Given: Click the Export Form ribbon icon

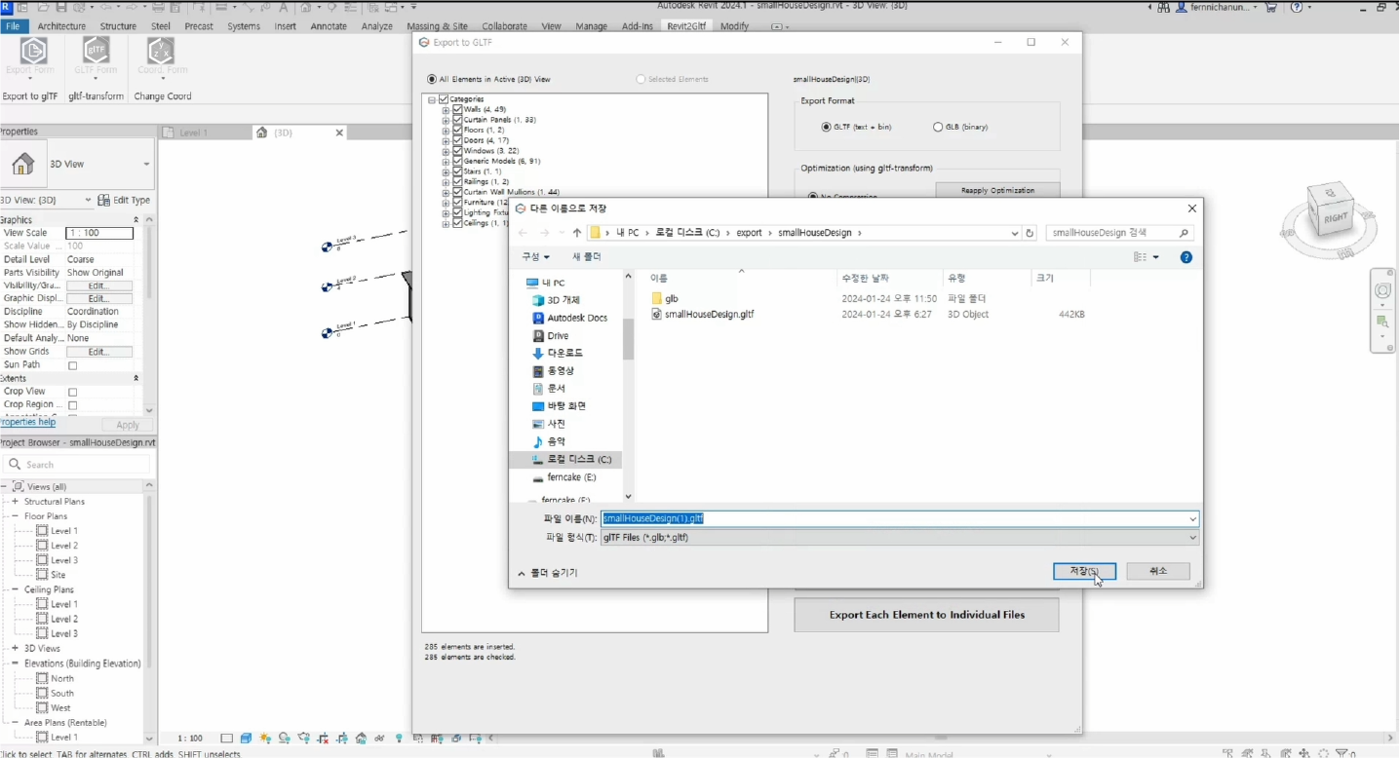Looking at the screenshot, I should click(x=32, y=51).
